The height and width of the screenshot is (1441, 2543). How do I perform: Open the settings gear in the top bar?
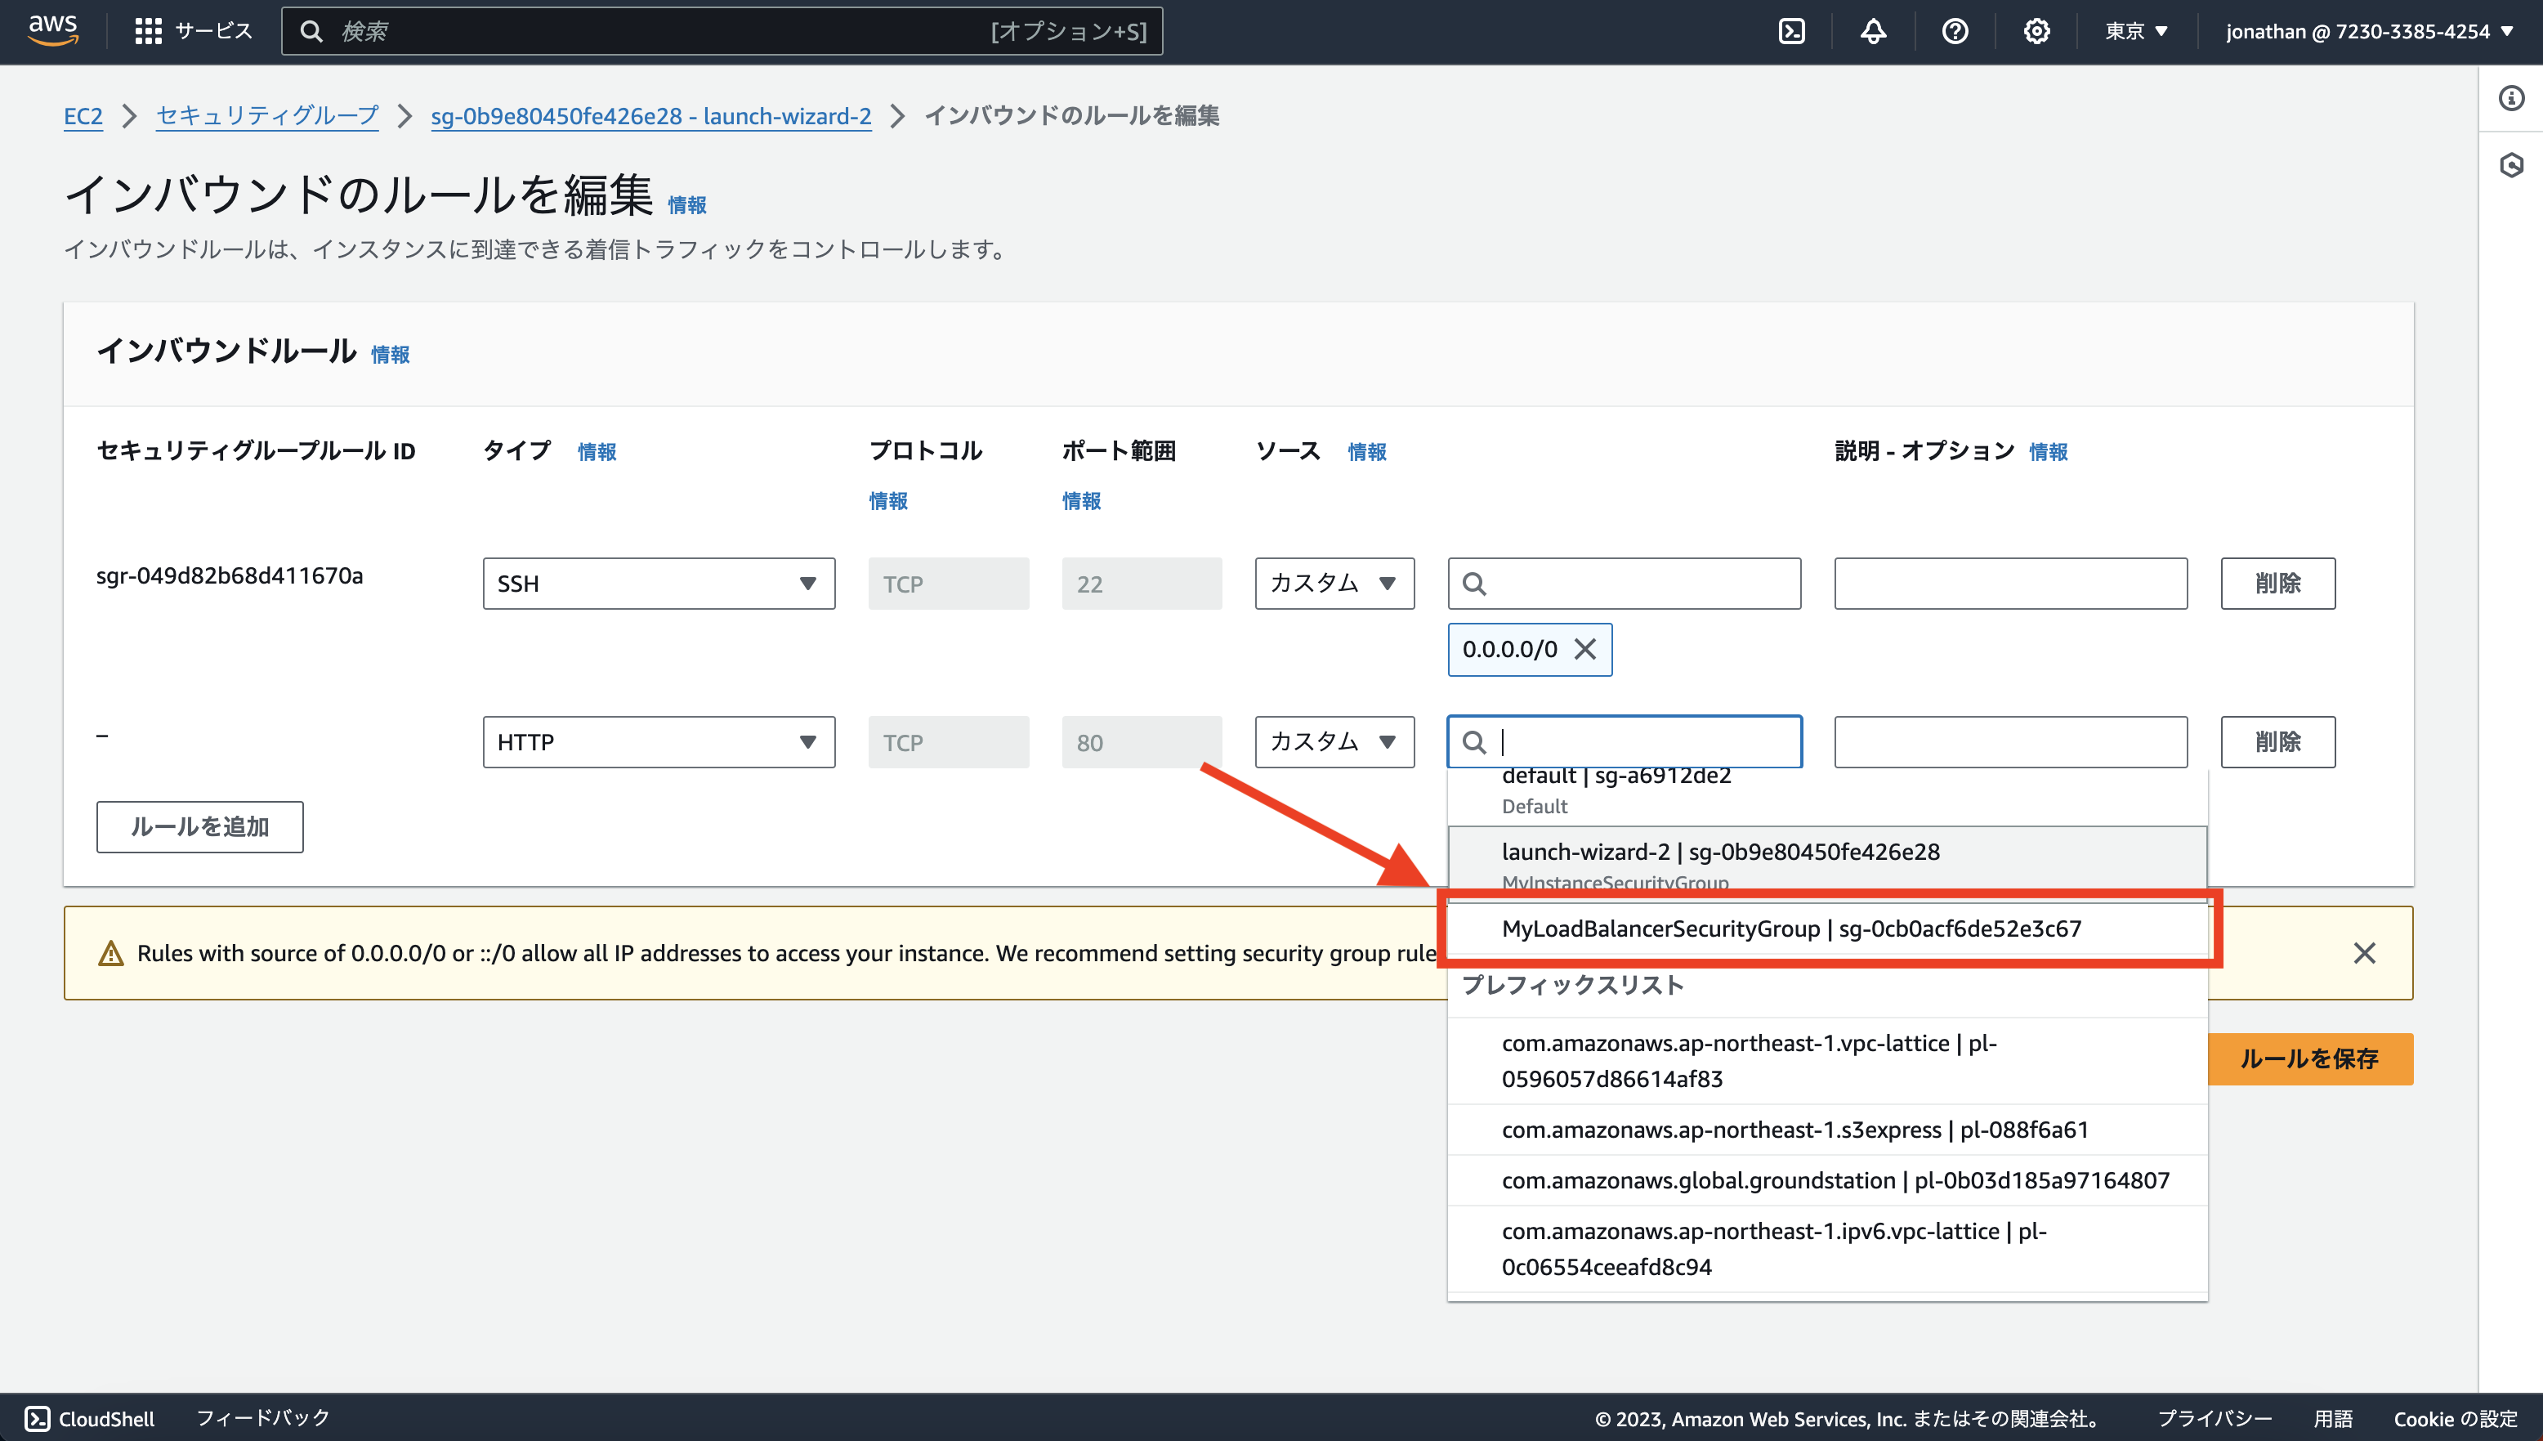(x=2036, y=31)
